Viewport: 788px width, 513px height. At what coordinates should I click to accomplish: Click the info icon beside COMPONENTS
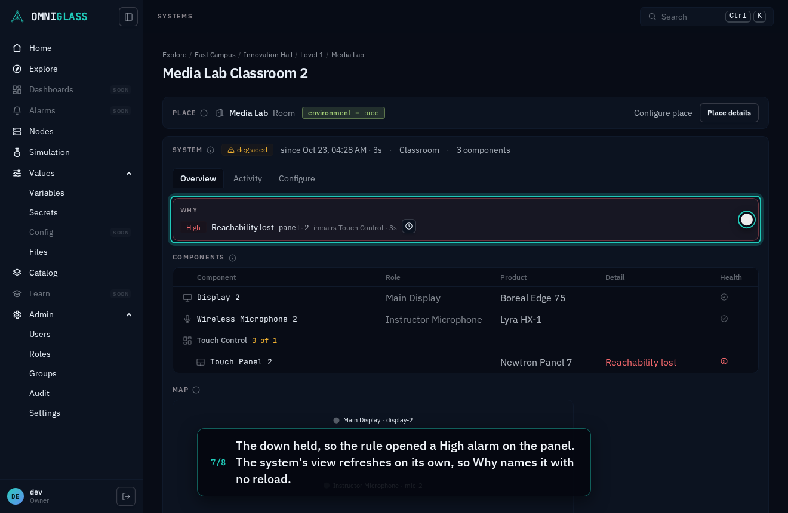pos(232,258)
